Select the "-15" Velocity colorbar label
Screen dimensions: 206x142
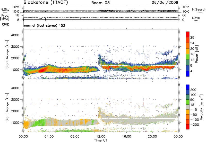pyautogui.click(x=194, y=109)
